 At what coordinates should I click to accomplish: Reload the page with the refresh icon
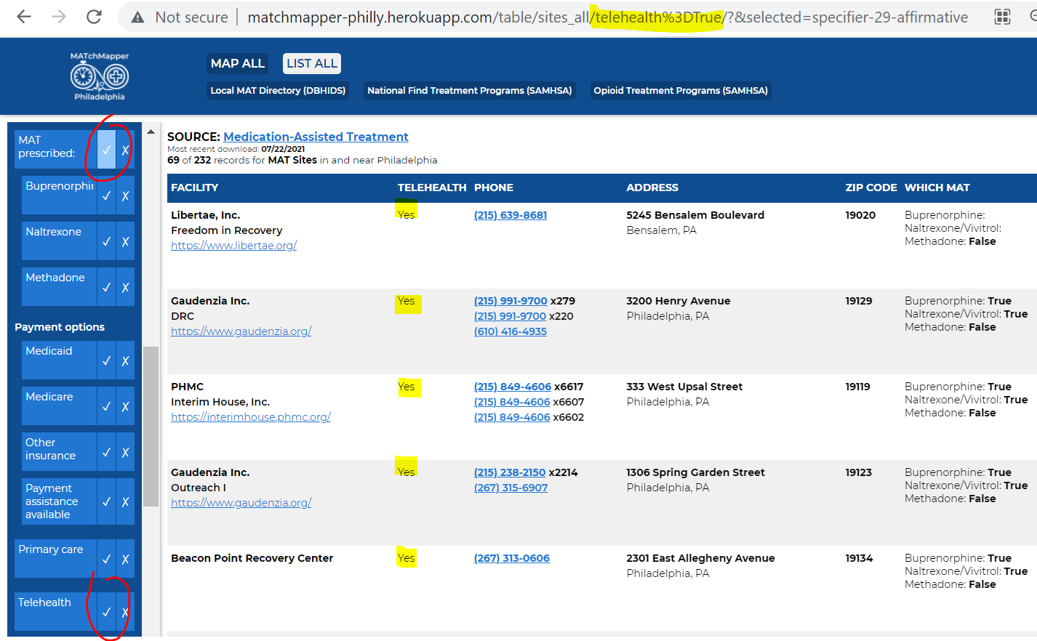(x=94, y=17)
